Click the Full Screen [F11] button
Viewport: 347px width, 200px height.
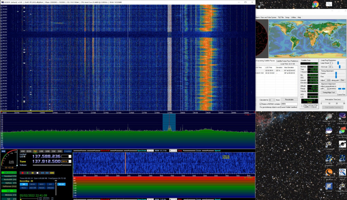click(9, 186)
